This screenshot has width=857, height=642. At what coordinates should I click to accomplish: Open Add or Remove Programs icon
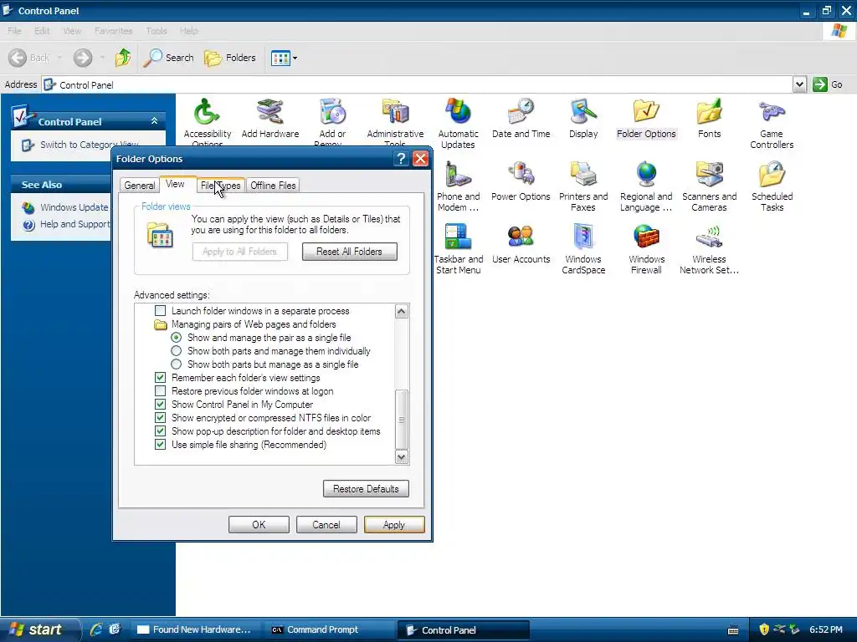point(332,113)
